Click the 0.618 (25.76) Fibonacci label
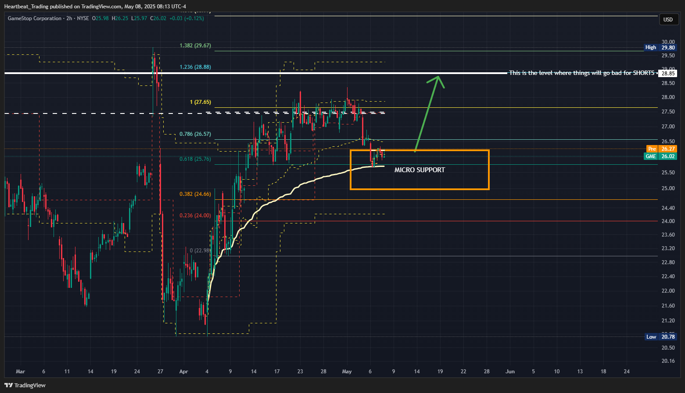This screenshot has width=685, height=393. [x=195, y=159]
